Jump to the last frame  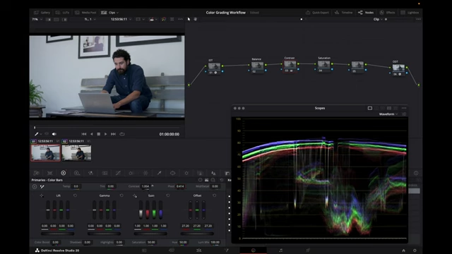(113, 134)
